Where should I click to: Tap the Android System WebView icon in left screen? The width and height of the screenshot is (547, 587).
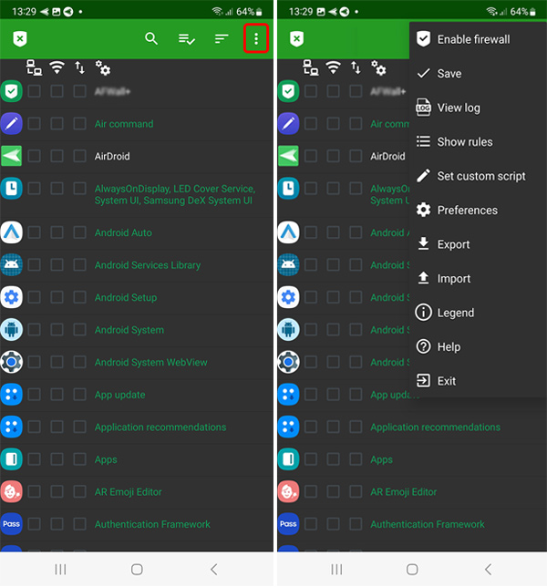(x=12, y=362)
